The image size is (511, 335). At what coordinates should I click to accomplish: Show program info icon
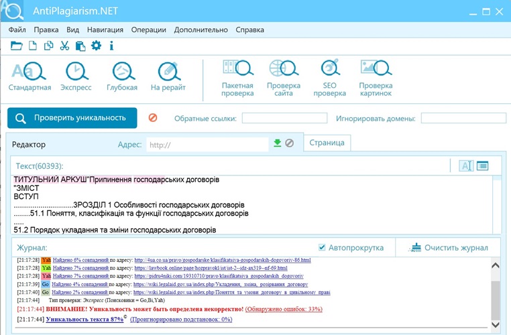[x=111, y=46]
